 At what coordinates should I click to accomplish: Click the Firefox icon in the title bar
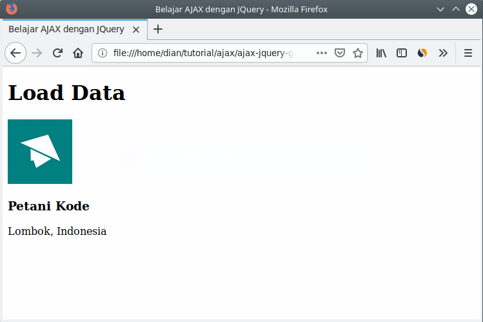11,9
